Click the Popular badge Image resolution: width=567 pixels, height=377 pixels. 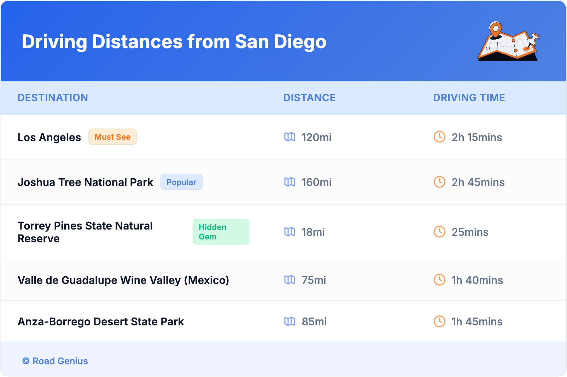tap(181, 182)
